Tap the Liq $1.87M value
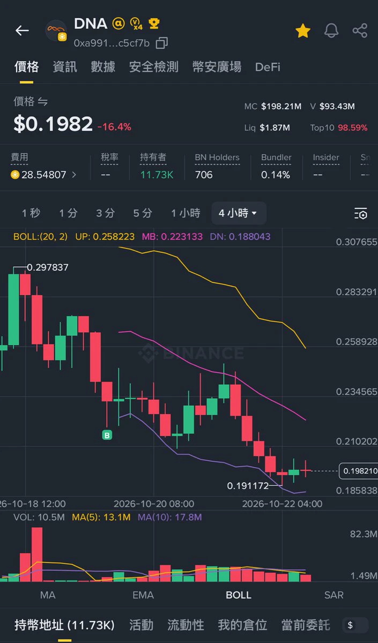This screenshot has width=378, height=643. (x=275, y=128)
